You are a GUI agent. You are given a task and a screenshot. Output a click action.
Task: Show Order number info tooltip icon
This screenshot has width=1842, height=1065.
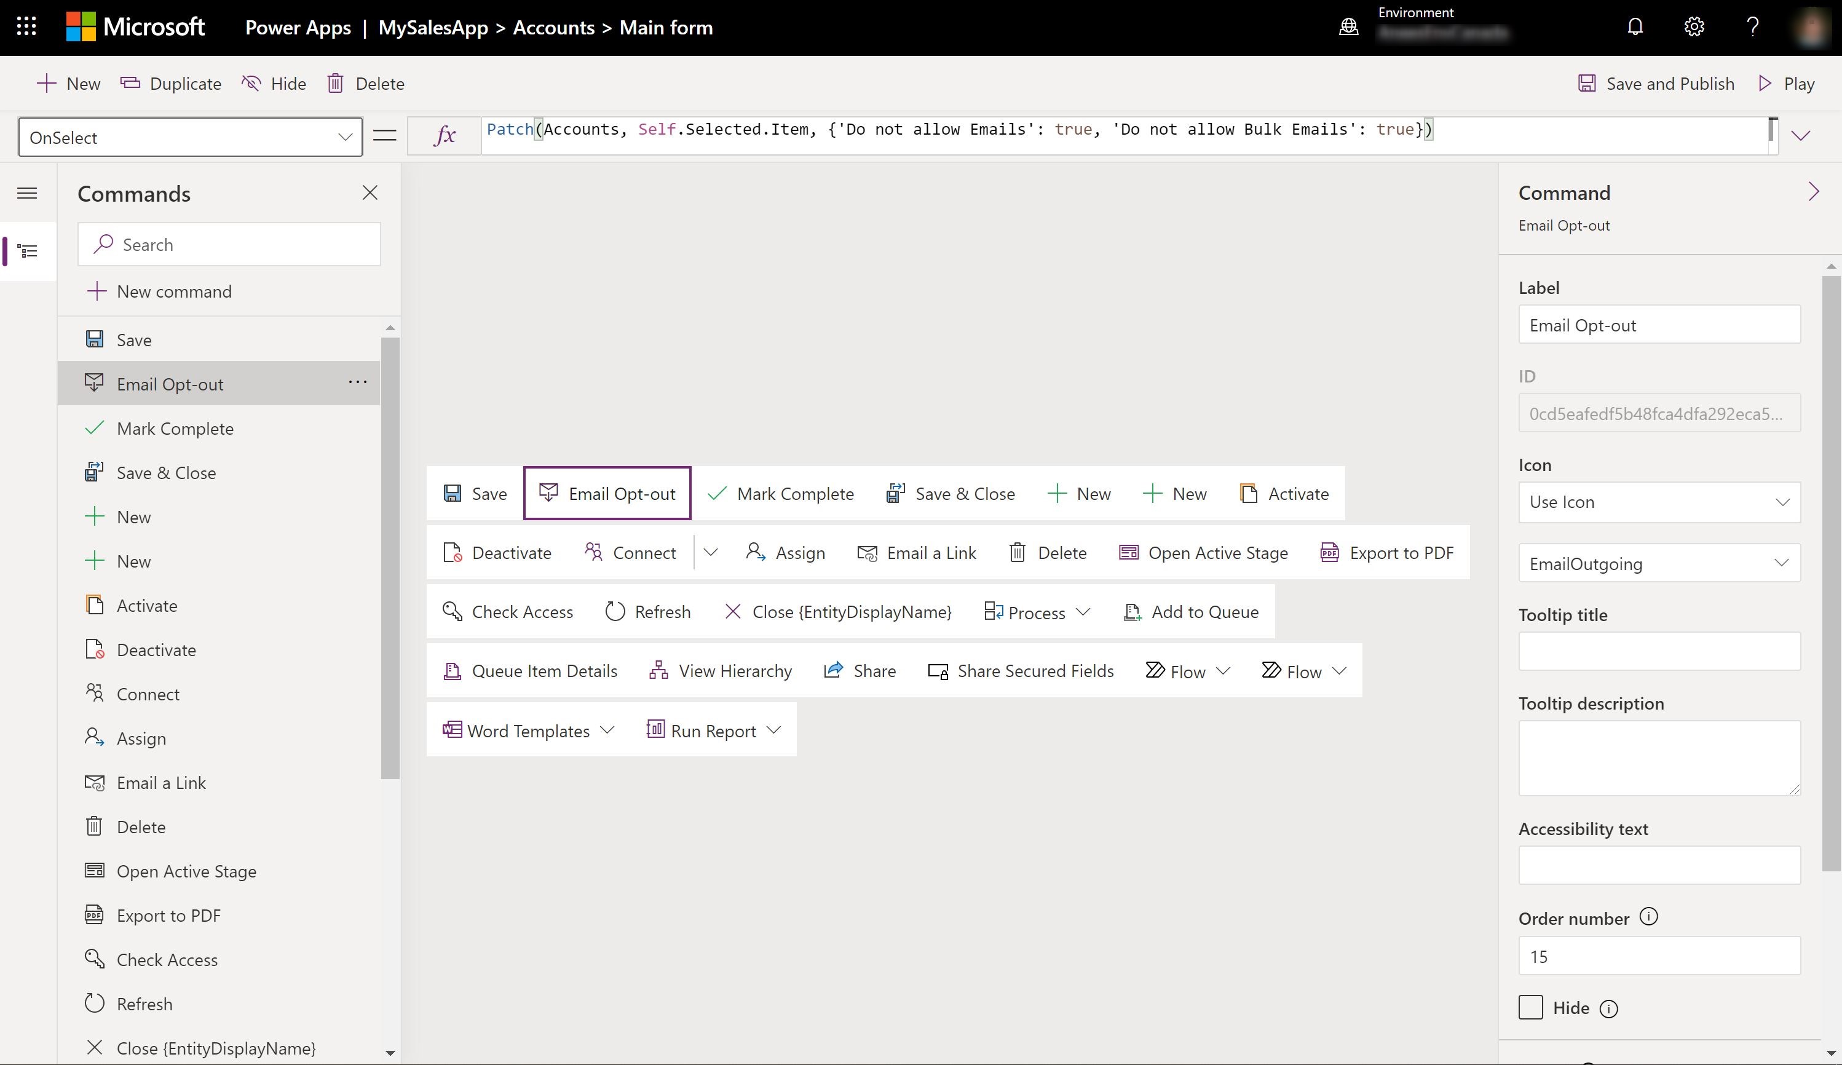pyautogui.click(x=1649, y=917)
